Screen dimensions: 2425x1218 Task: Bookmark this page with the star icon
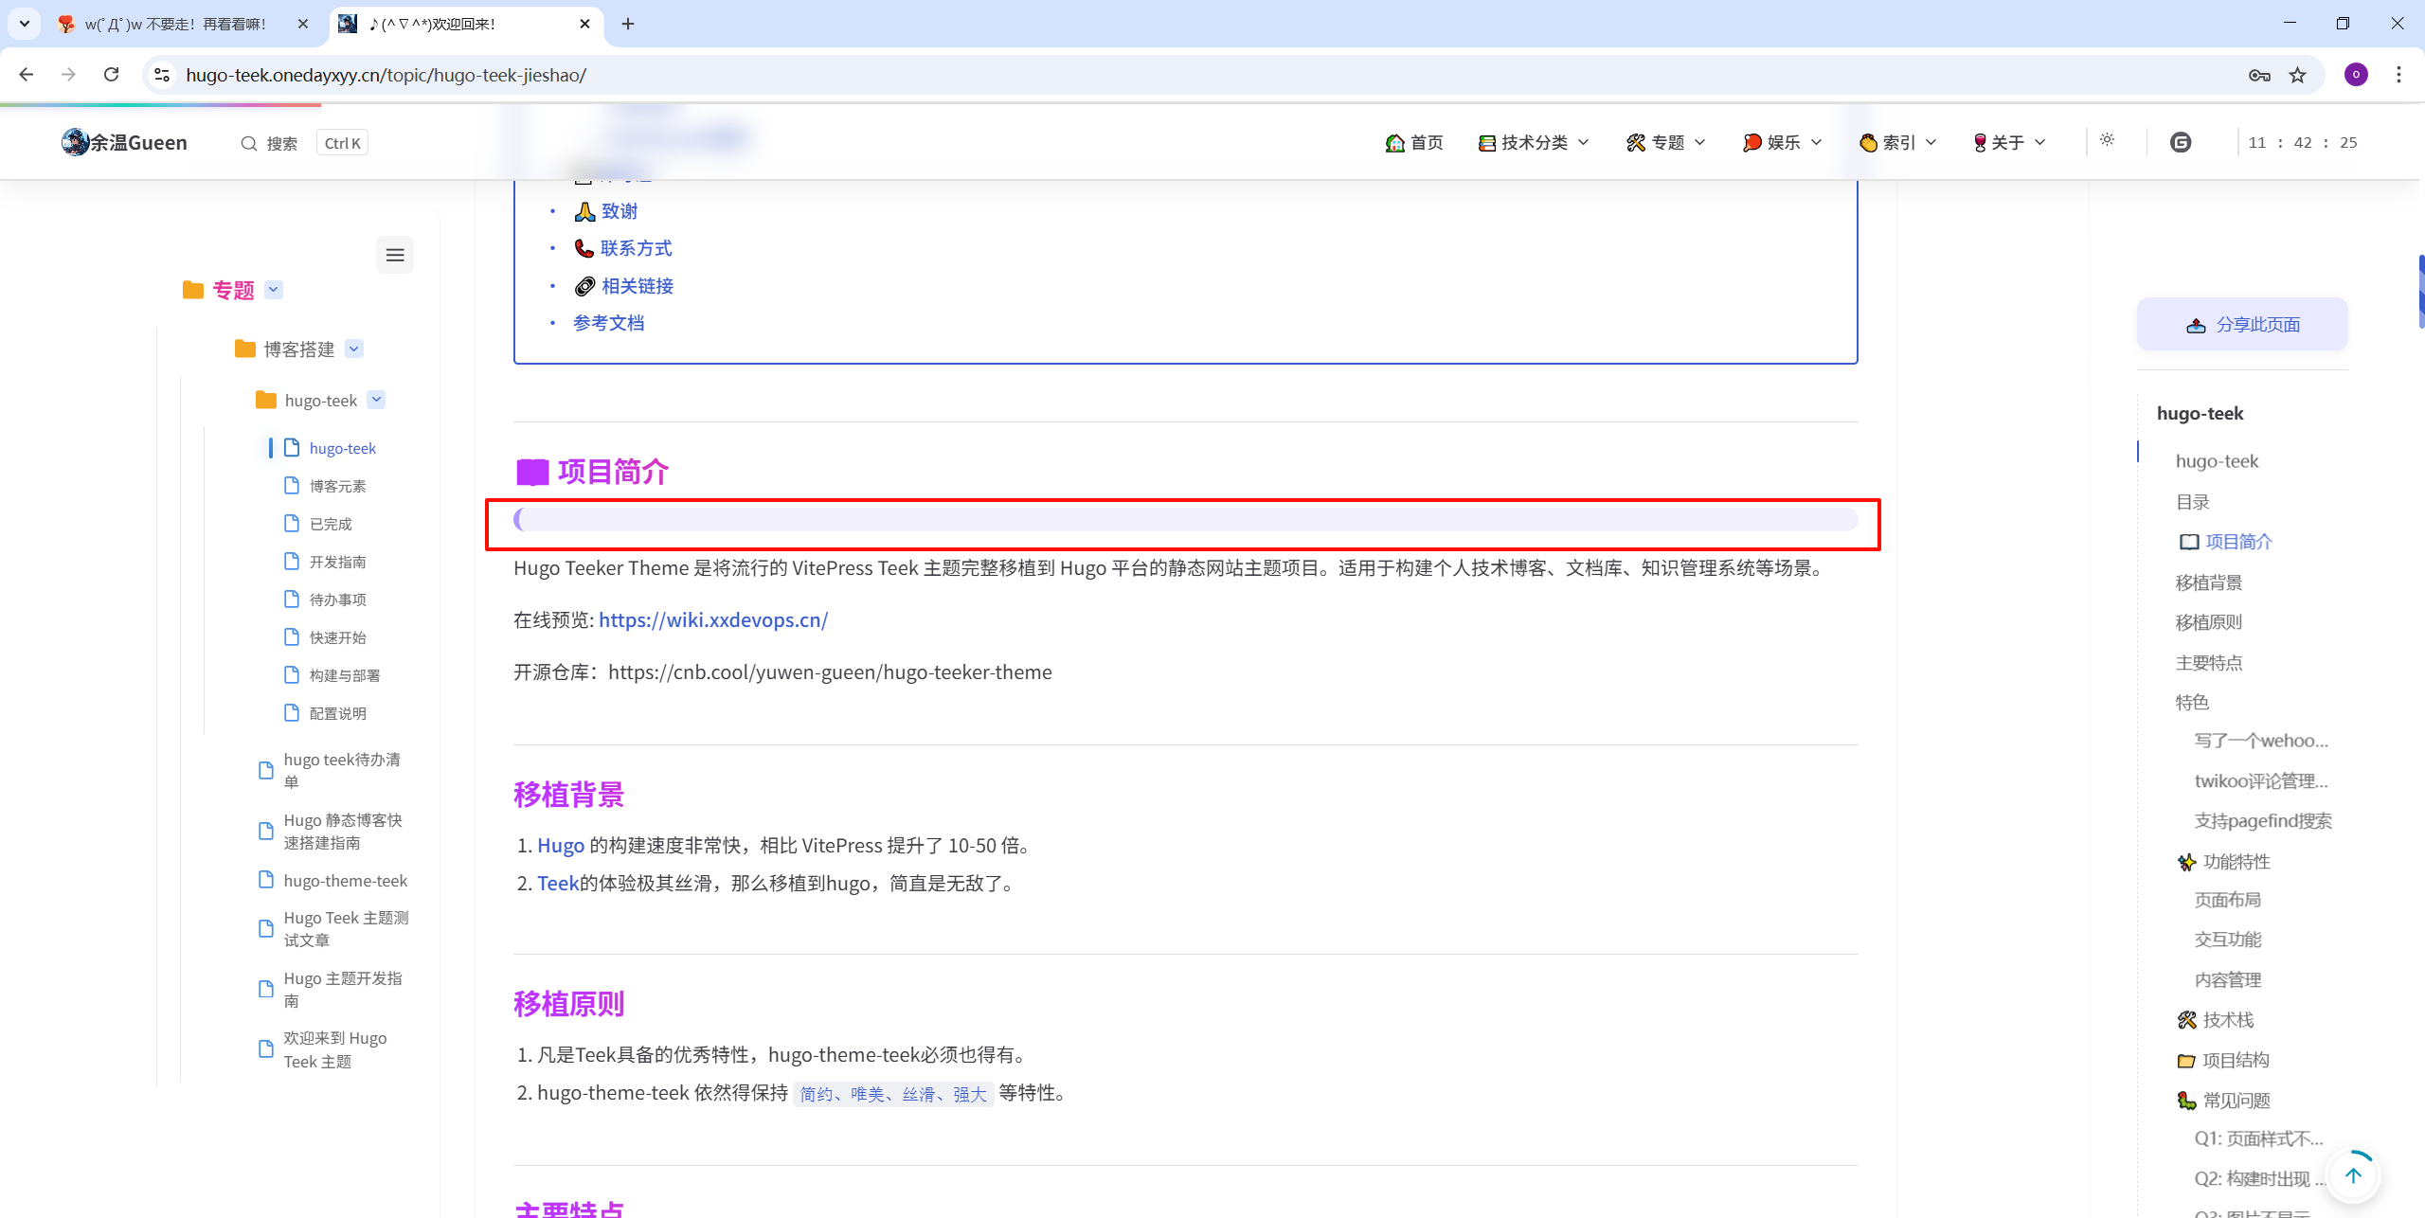tap(2297, 75)
